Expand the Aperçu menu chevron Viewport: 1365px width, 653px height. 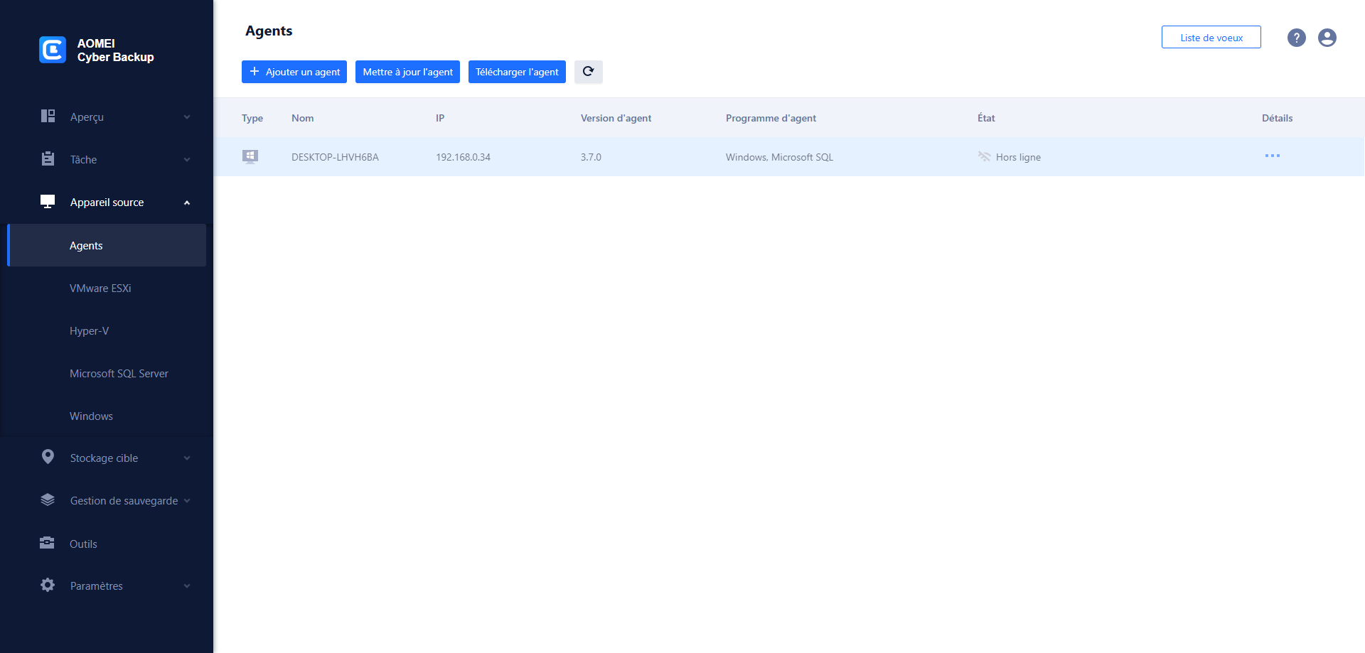[x=187, y=117]
